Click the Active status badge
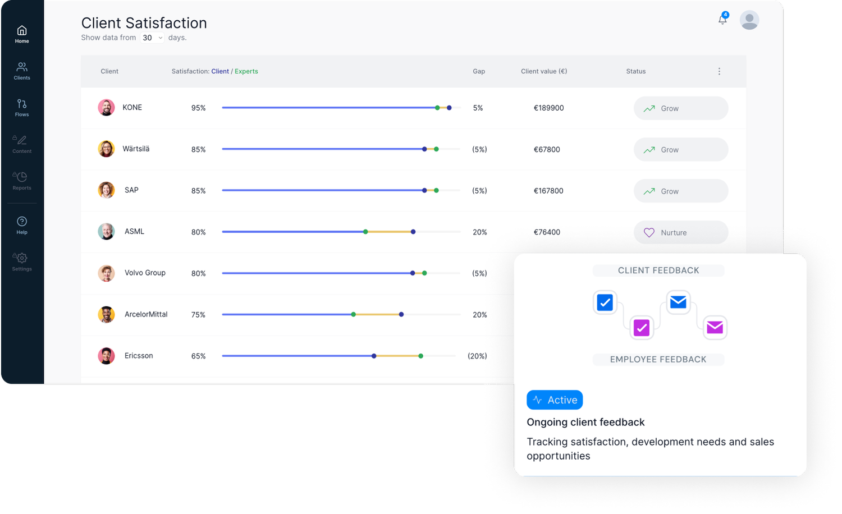This screenshot has height=514, width=842. click(x=555, y=400)
